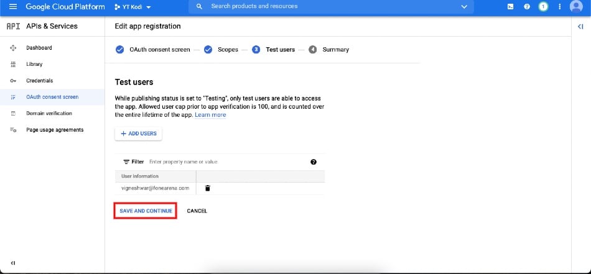Screen dimensions: 591x274
Task: Open the hamburger navigation menu
Action: coord(13,6)
